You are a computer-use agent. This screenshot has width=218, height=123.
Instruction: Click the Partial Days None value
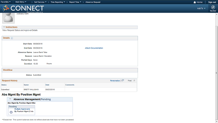[35, 60]
